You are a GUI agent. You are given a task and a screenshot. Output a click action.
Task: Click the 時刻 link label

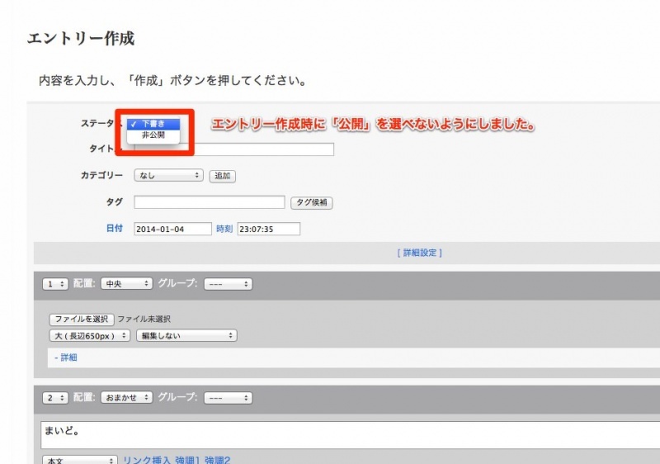pyautogui.click(x=224, y=229)
